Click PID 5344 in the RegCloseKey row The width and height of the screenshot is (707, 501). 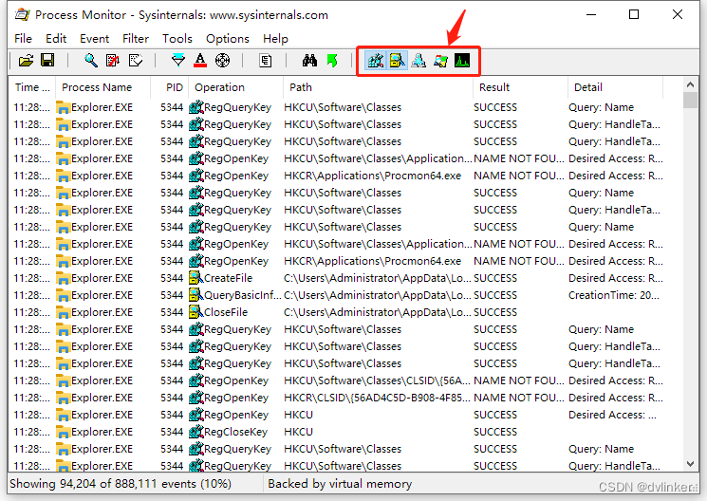(172, 432)
